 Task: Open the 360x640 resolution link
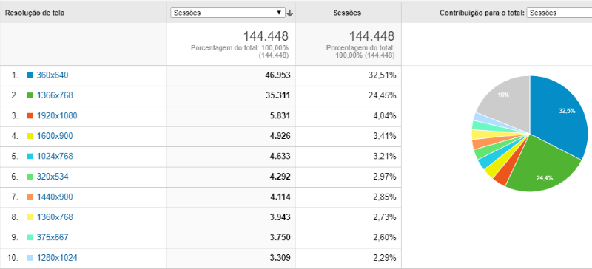pyautogui.click(x=53, y=75)
